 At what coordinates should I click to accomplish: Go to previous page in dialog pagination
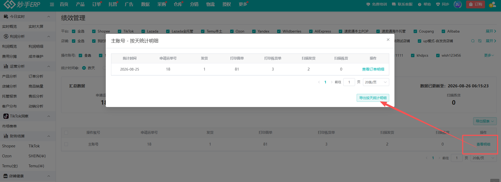click(x=319, y=82)
